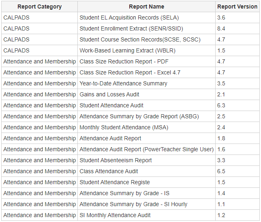Open the Student Absenteeism Report row

coord(116,160)
